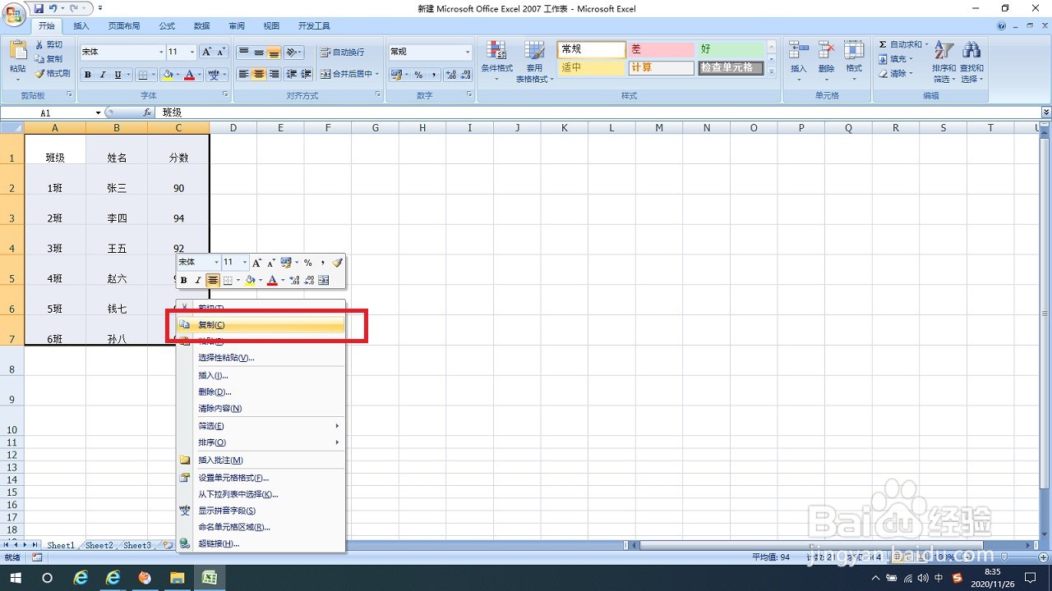
Task: Decrease font size in the ribbon
Action: (219, 52)
